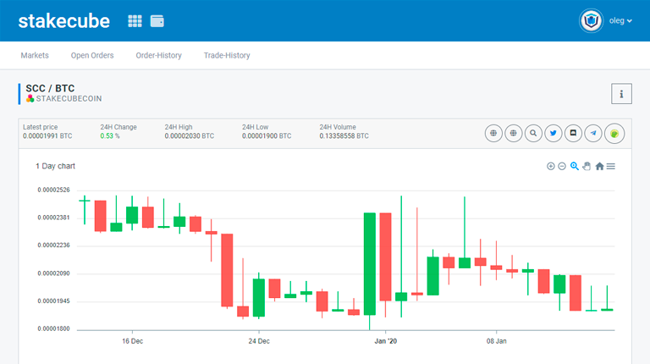
Task: Click the 08 Jan axis label
Action: point(496,341)
